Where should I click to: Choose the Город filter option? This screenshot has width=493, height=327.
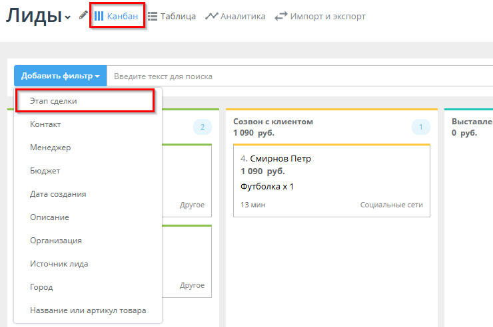41,287
